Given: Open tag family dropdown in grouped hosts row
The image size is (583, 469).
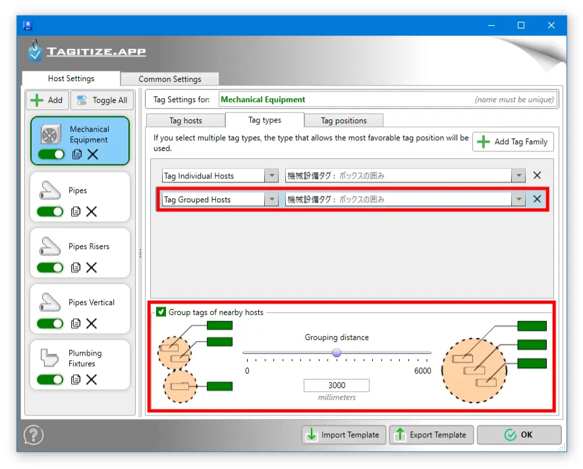Looking at the screenshot, I should (x=519, y=200).
